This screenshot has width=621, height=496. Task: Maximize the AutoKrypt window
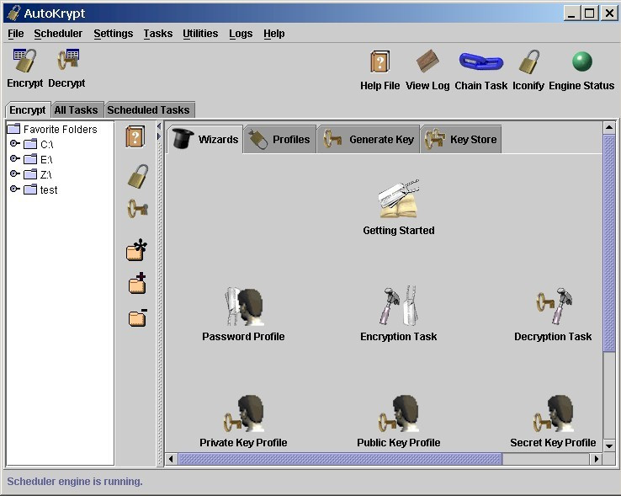589,13
